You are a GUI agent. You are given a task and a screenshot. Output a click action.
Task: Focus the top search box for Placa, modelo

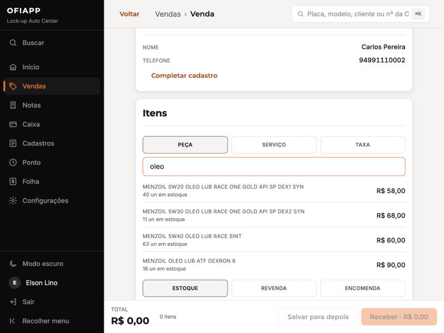click(360, 14)
